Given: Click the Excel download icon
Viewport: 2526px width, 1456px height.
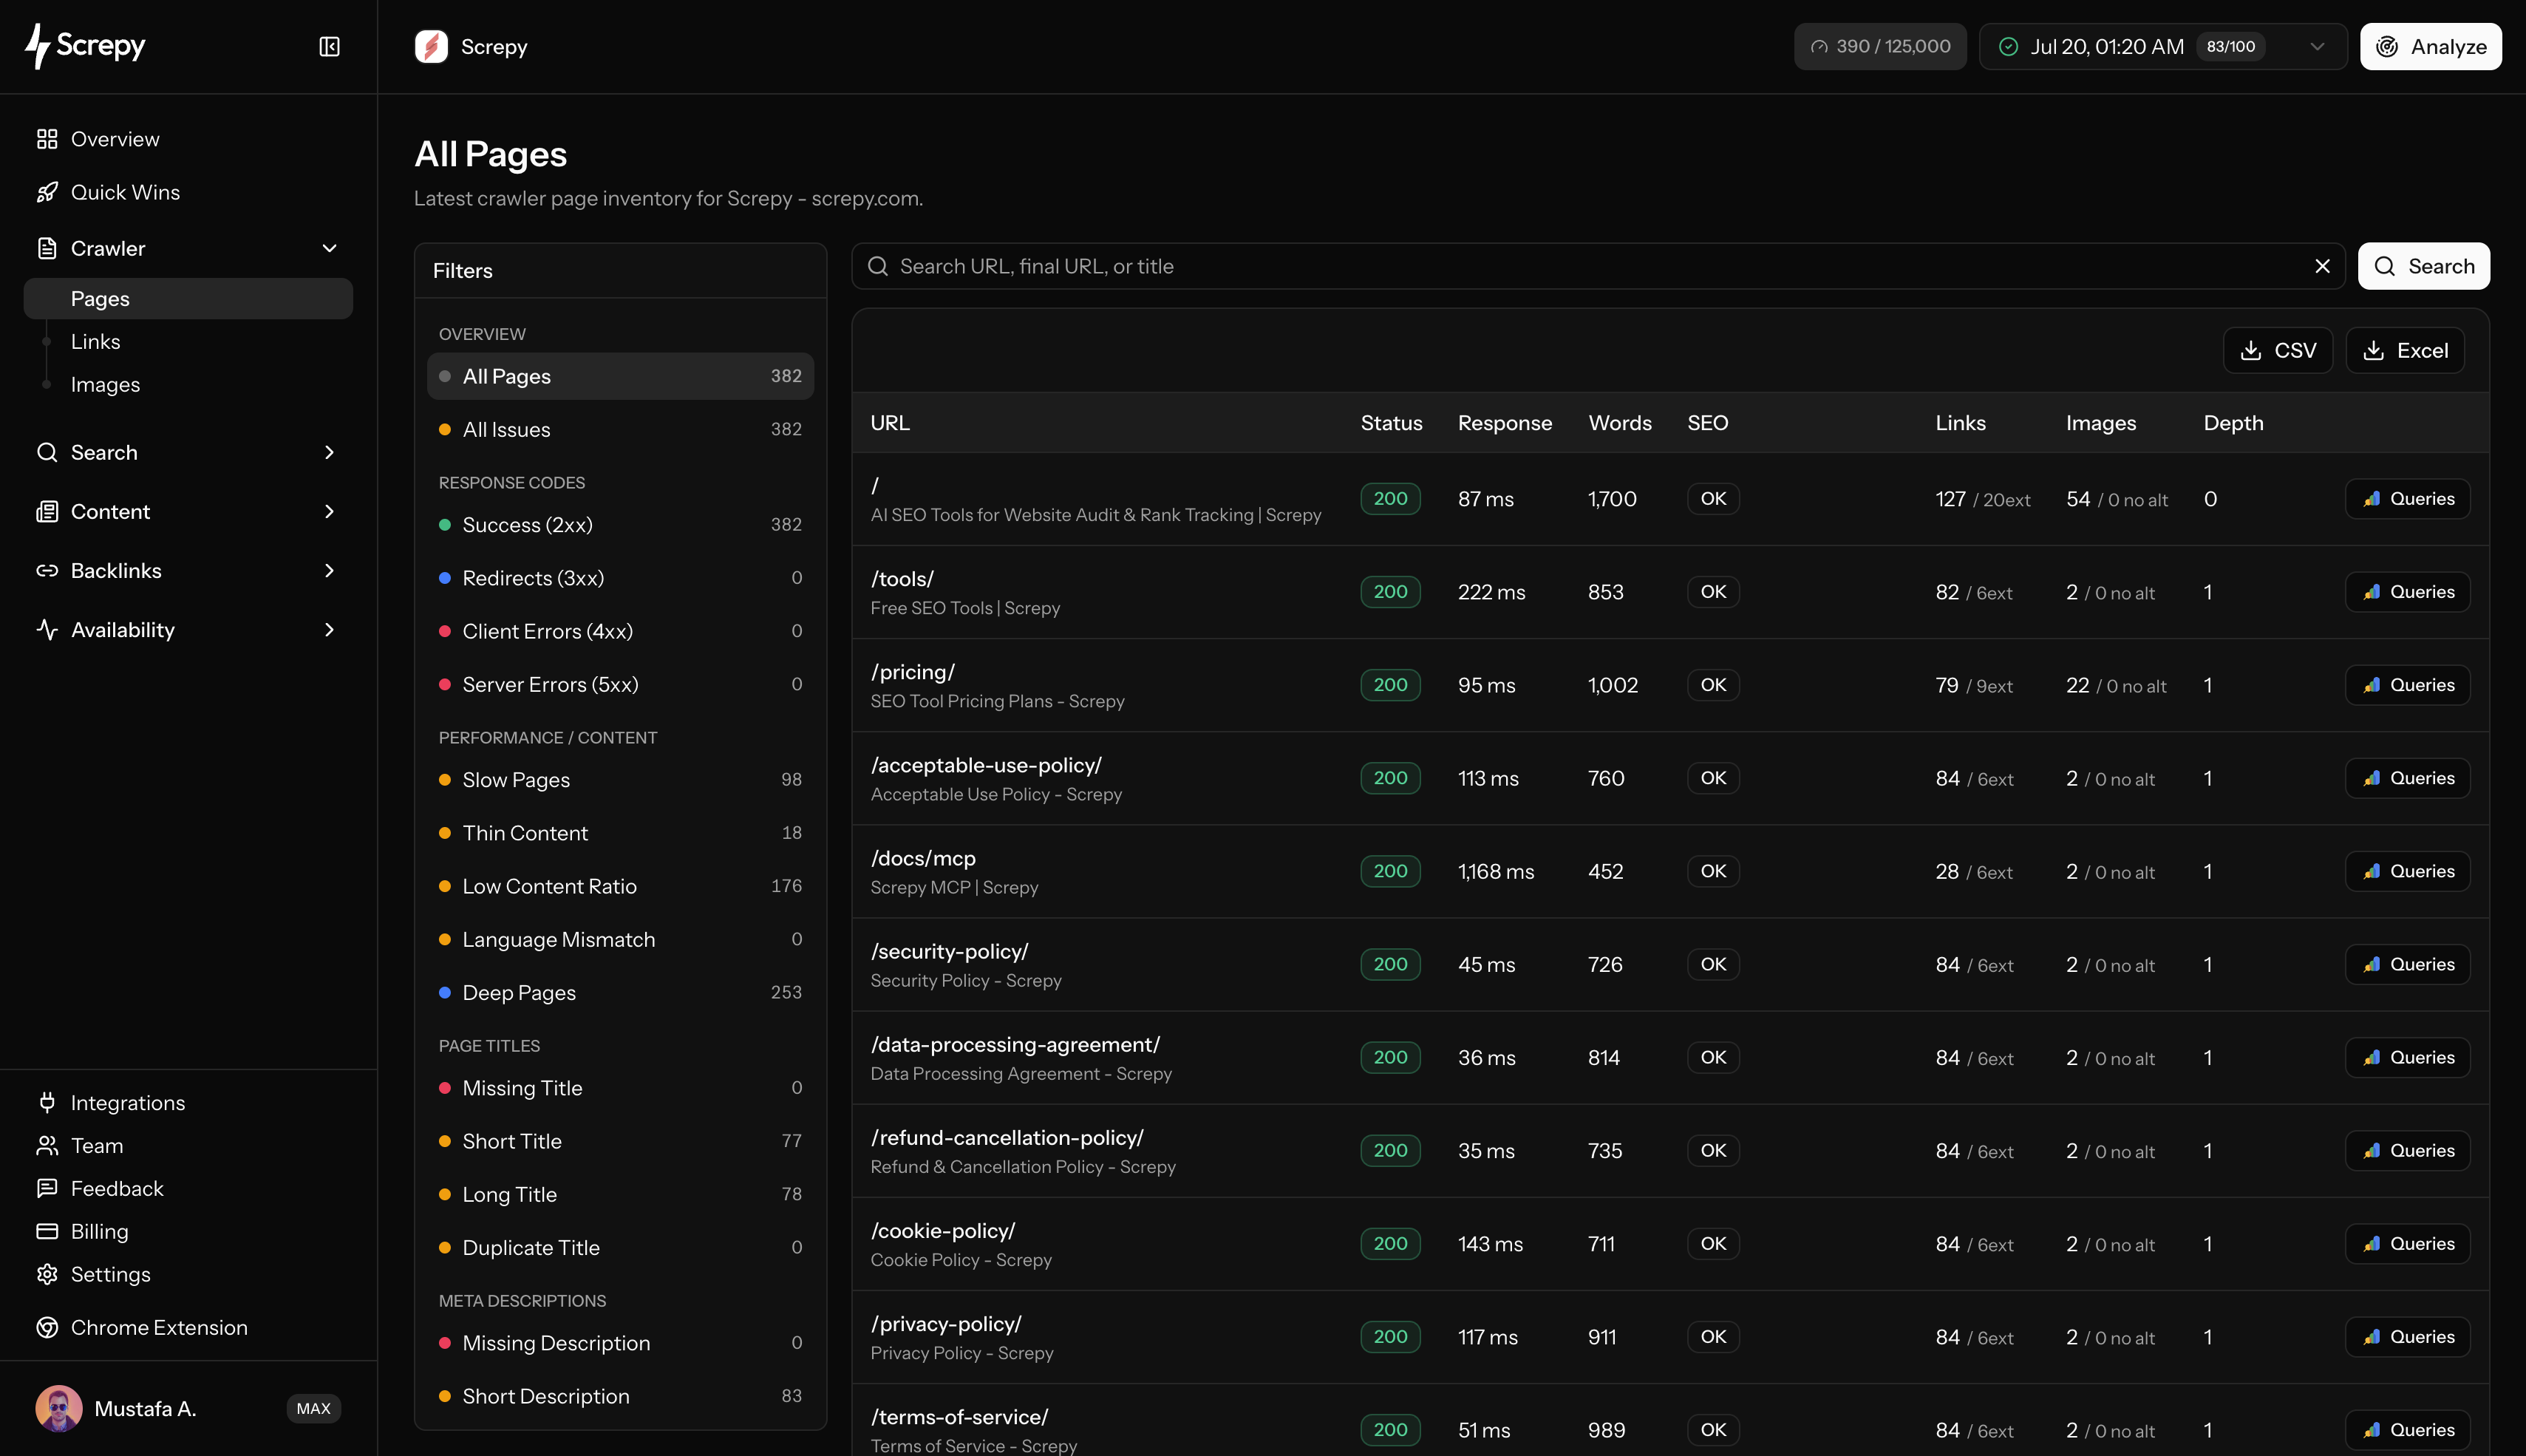Looking at the screenshot, I should 2373,350.
